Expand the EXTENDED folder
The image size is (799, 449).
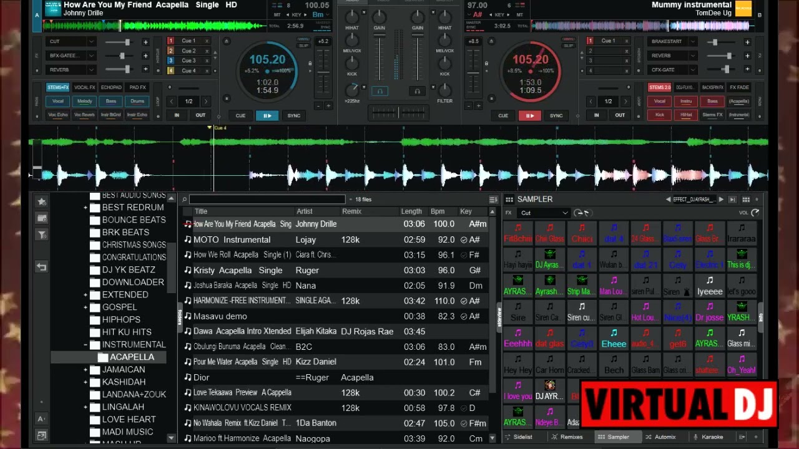coord(86,294)
